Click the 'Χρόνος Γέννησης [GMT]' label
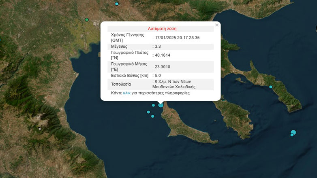 point(128,38)
